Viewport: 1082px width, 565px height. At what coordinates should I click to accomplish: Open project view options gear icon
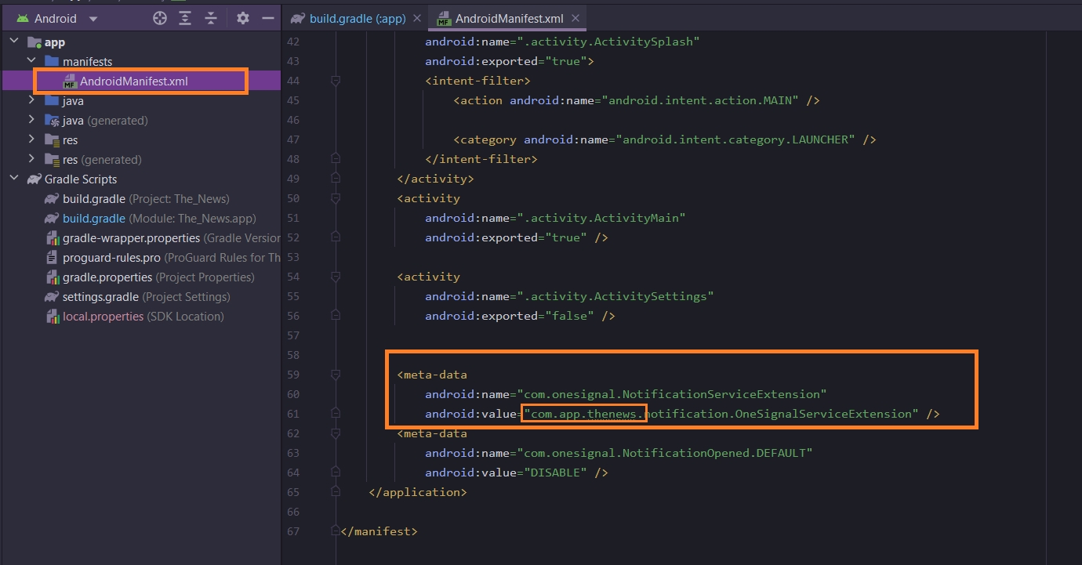pyautogui.click(x=243, y=18)
